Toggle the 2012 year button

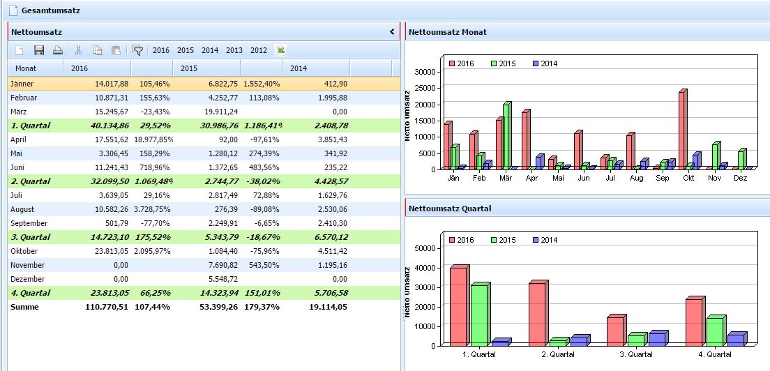[259, 50]
